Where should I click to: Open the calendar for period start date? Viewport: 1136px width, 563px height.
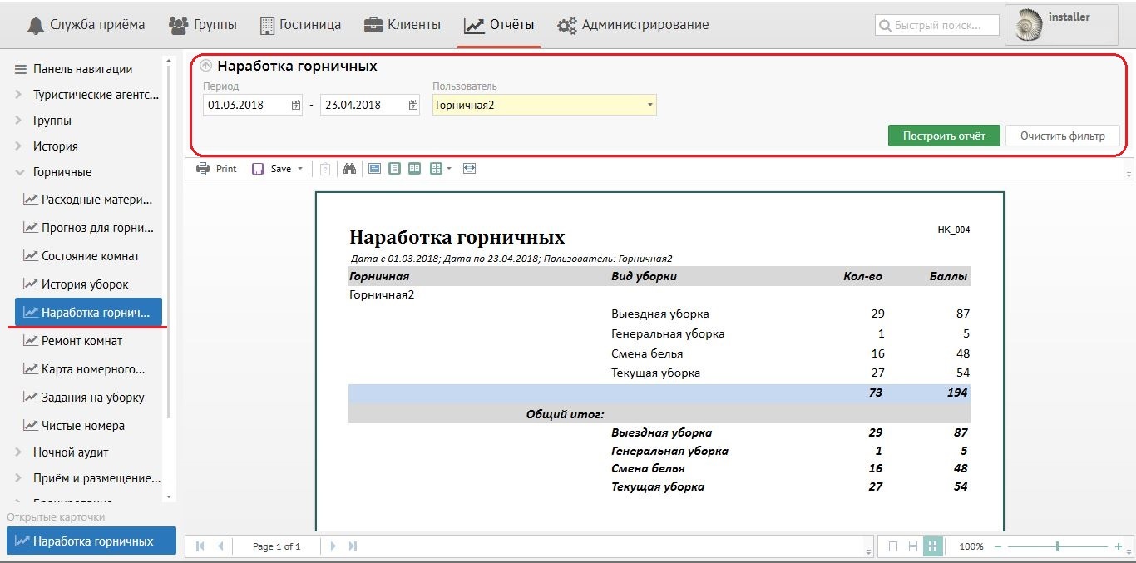pos(296,106)
